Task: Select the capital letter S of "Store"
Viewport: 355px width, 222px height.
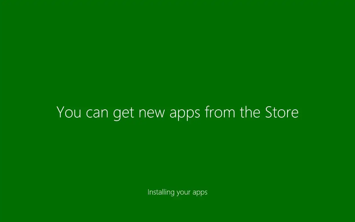Action: point(269,112)
